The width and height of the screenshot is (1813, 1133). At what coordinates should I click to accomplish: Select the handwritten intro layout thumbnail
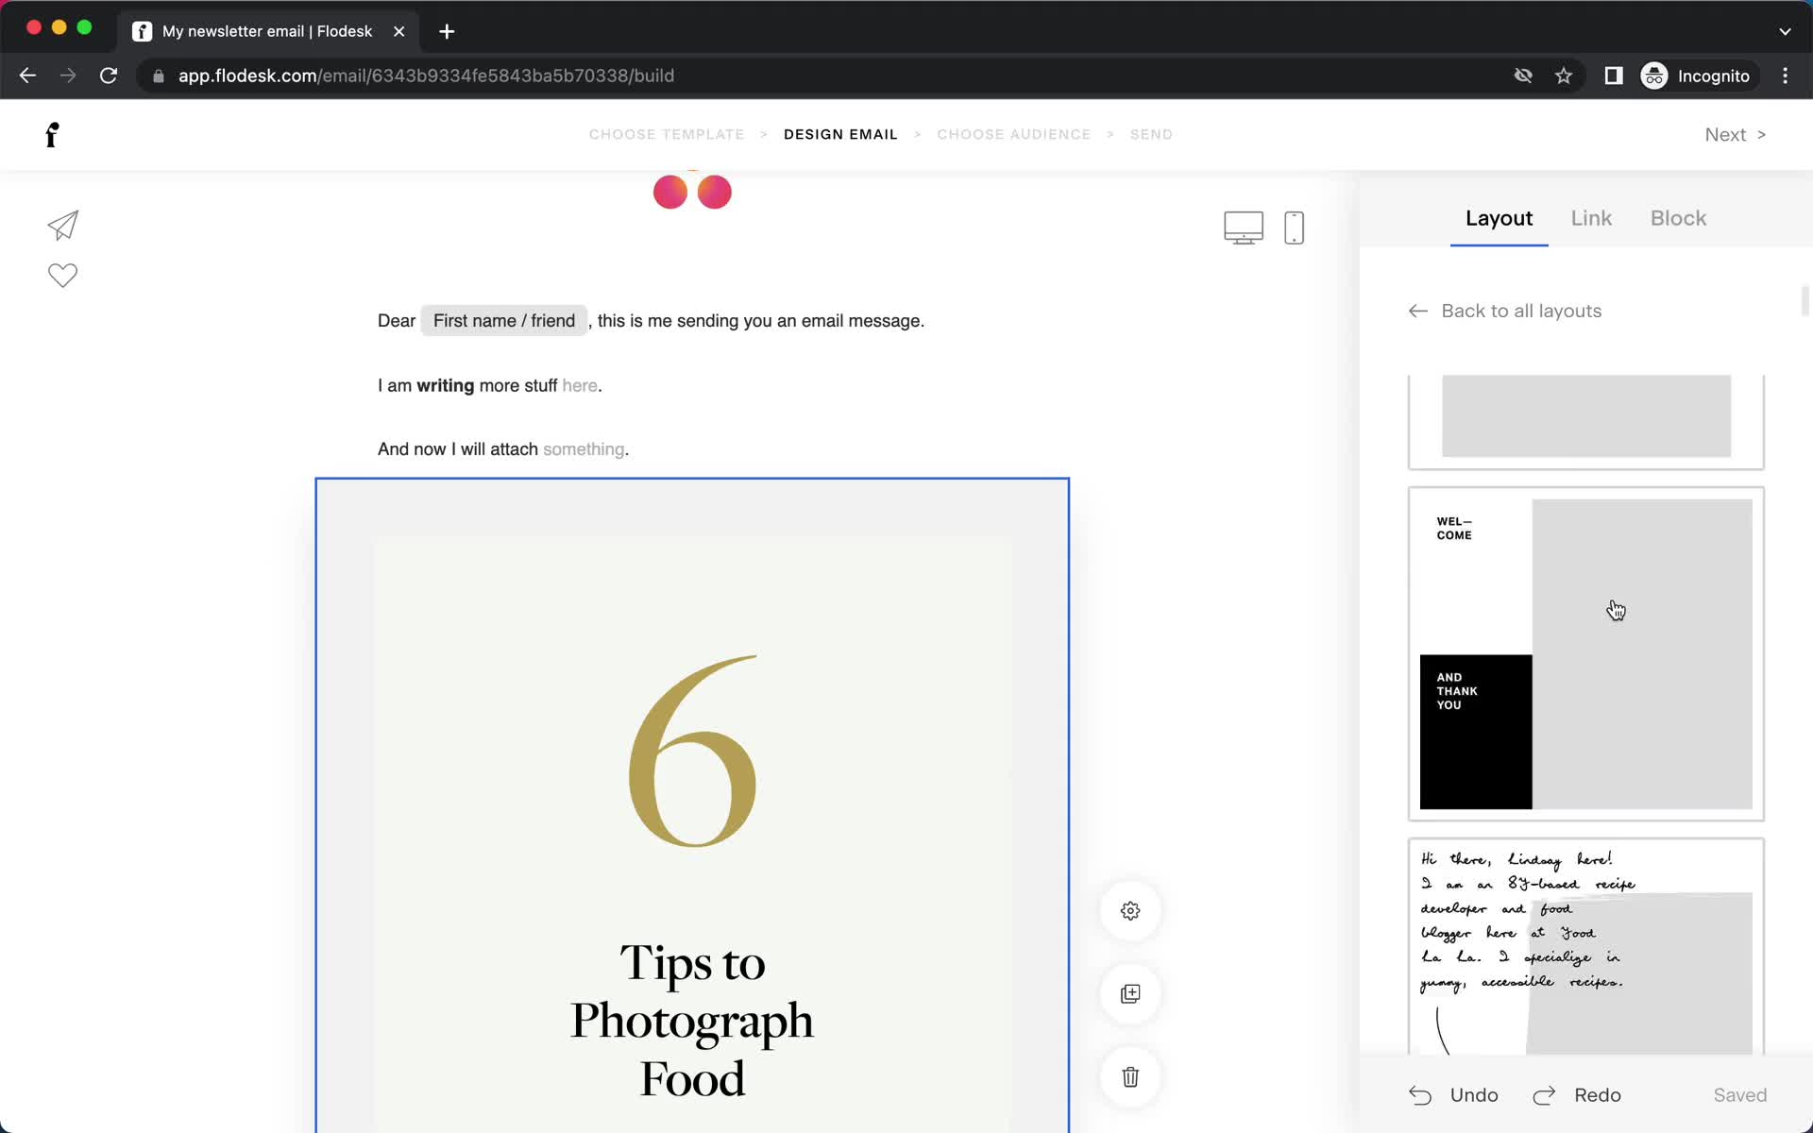point(1584,945)
